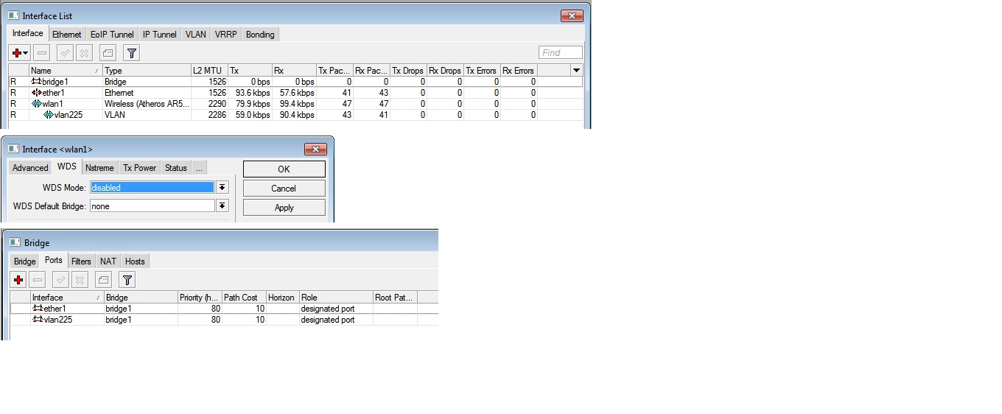Click the ether1 port icon in Bridge Ports
The width and height of the screenshot is (1002, 414).
click(x=38, y=309)
